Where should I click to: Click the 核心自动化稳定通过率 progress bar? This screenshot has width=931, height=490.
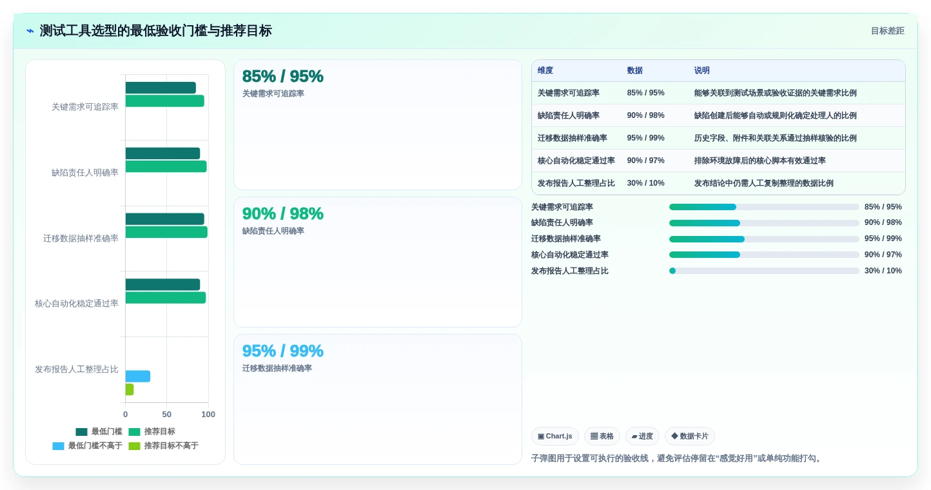click(x=764, y=255)
